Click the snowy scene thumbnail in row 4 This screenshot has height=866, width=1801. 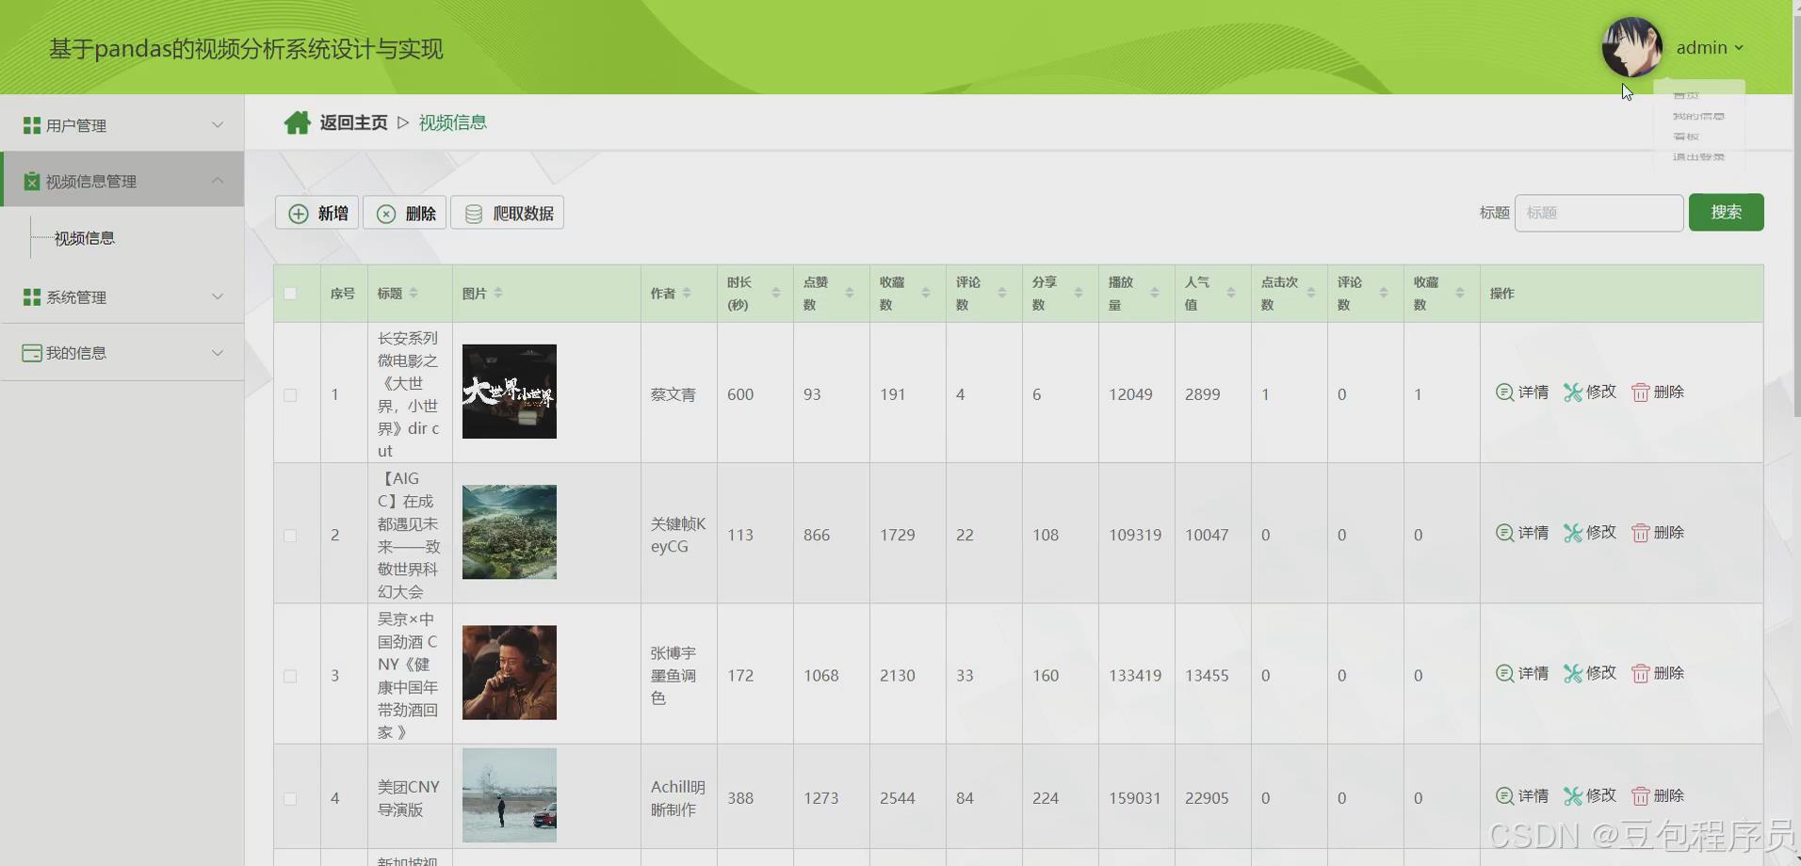tap(510, 795)
